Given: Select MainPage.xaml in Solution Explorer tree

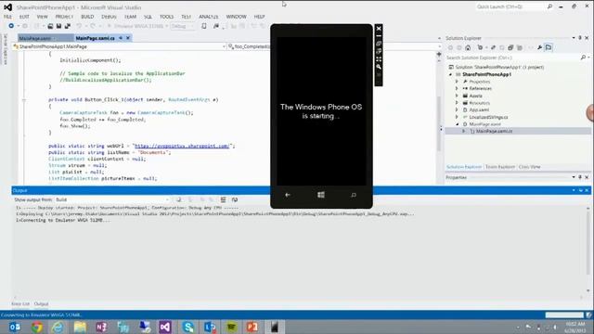Looking at the screenshot, I should coord(484,124).
